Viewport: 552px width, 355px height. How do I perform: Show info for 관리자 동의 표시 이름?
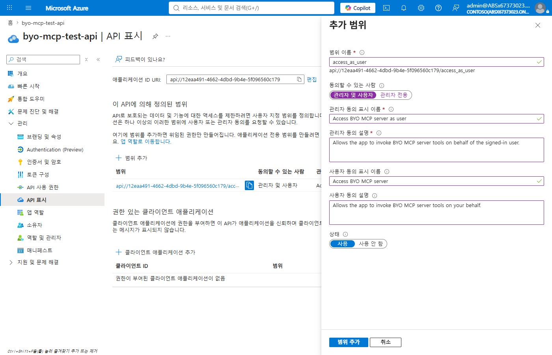[391, 109]
